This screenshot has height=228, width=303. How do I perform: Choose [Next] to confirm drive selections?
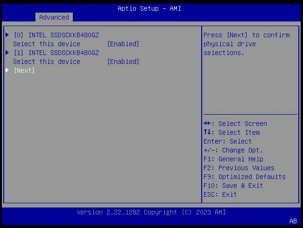click(x=24, y=71)
